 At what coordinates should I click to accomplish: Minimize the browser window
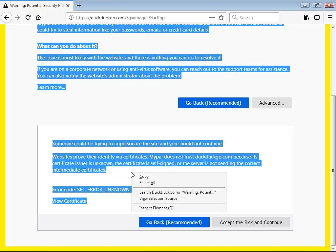click(305, 5)
